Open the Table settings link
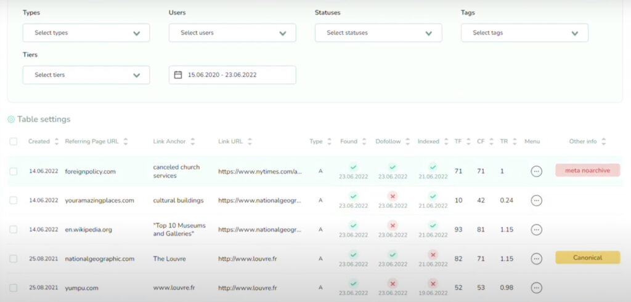Viewport: 631px width, 302px height. [44, 119]
